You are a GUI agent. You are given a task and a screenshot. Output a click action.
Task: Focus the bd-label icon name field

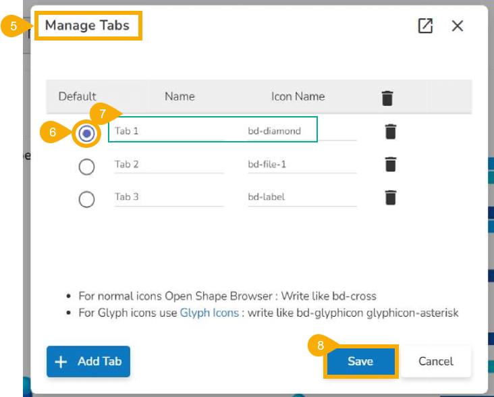click(301, 197)
